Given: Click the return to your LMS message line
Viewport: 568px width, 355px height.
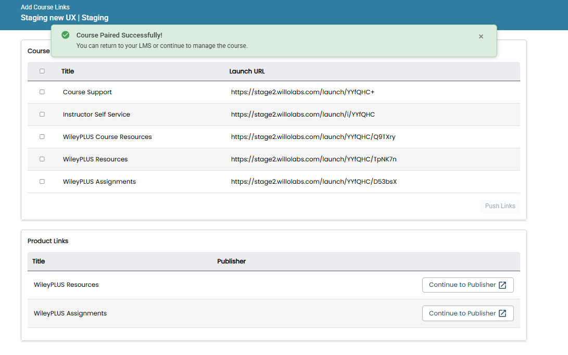Looking at the screenshot, I should click(162, 46).
